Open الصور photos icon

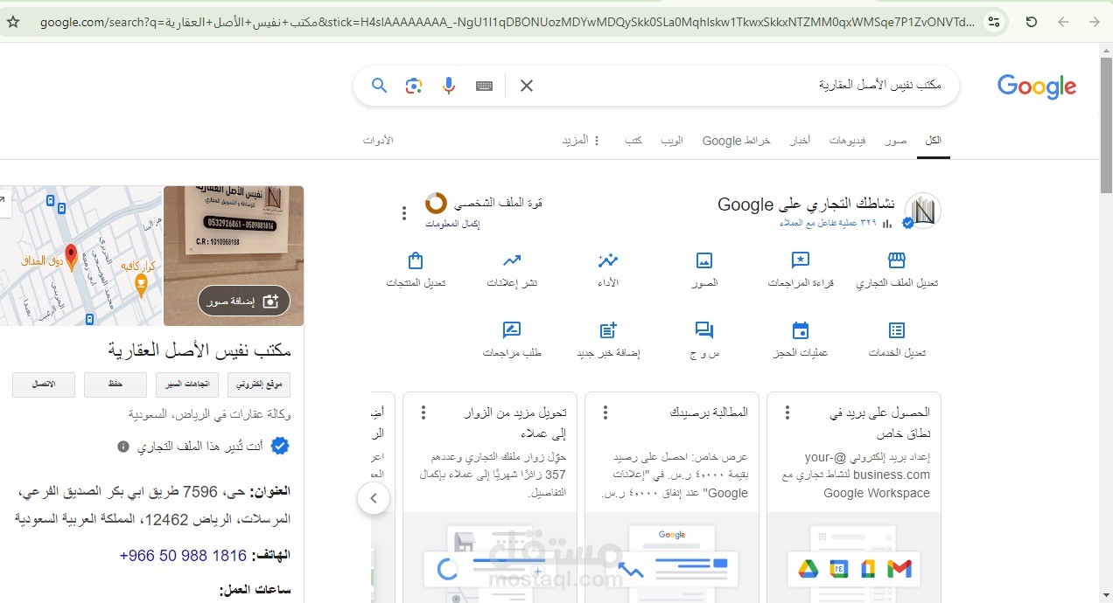[704, 260]
